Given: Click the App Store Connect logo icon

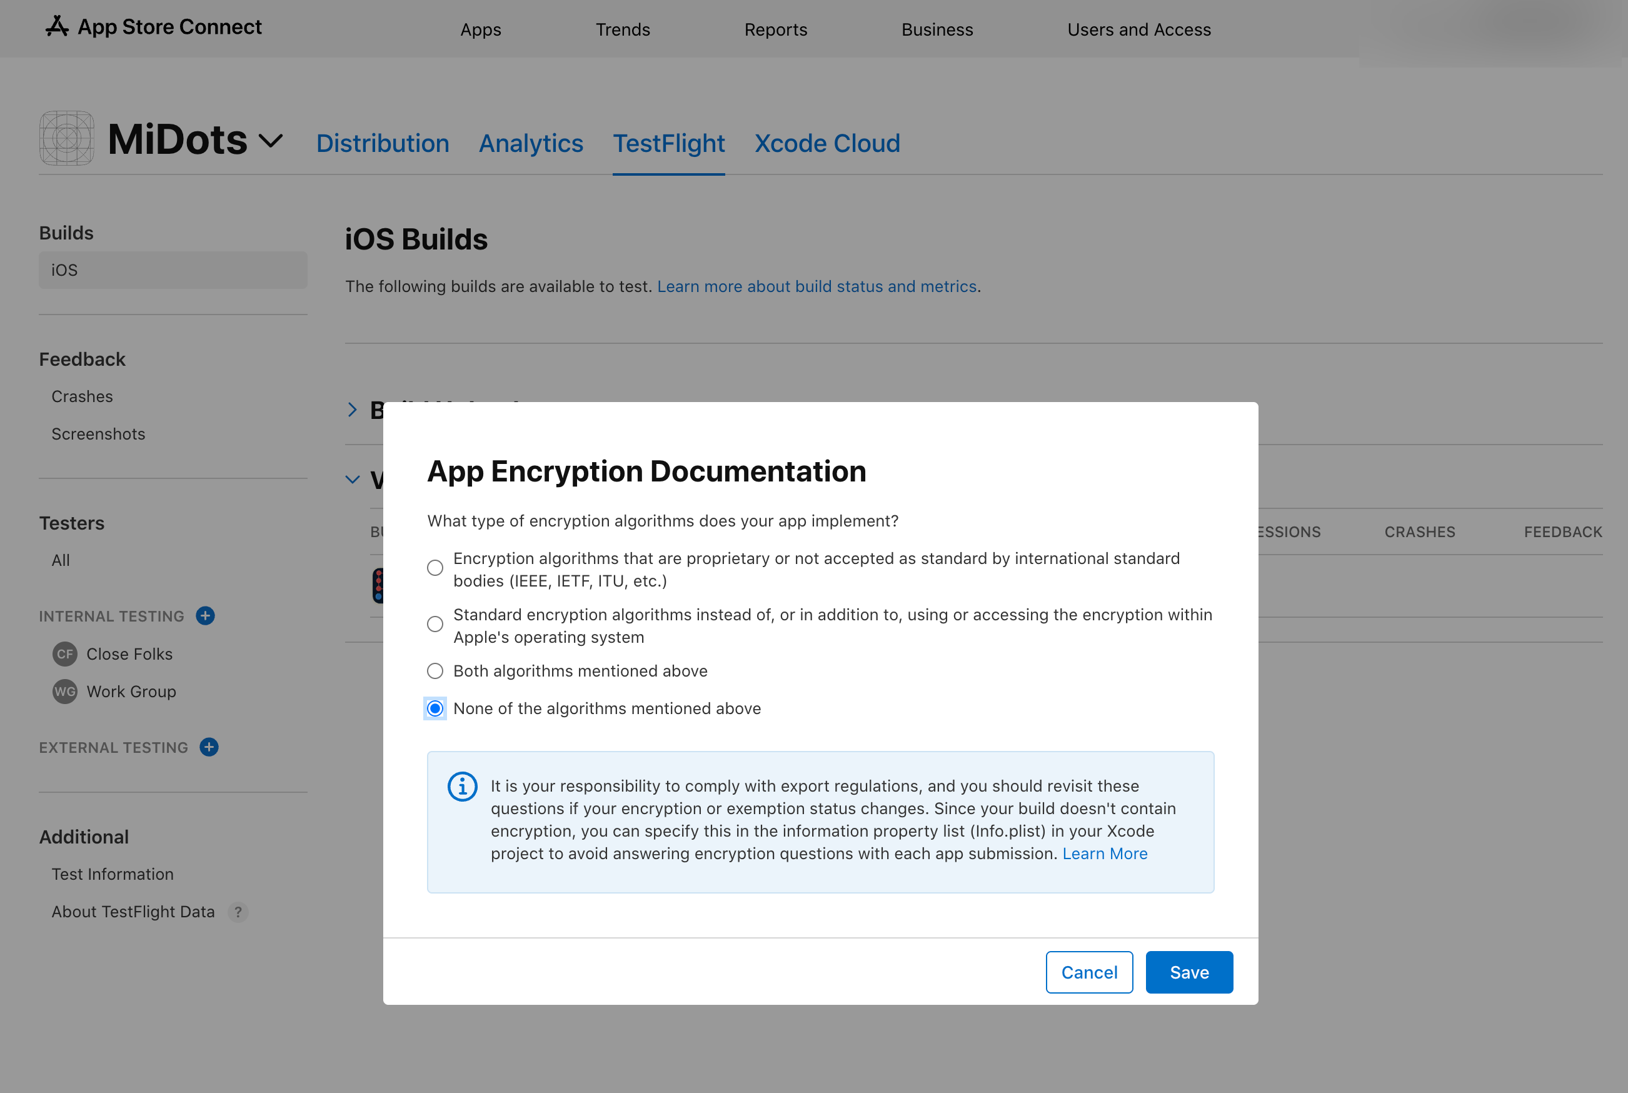Looking at the screenshot, I should coord(56,26).
